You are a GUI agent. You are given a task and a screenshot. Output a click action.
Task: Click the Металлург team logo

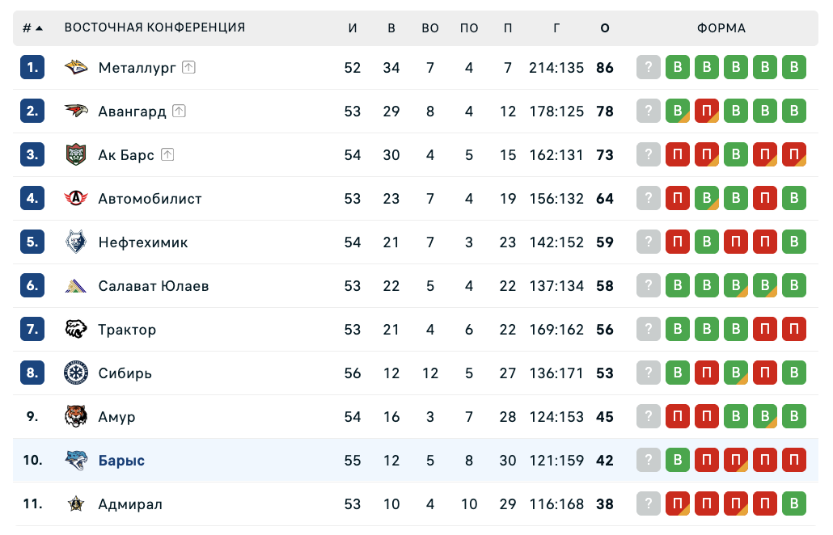coord(75,68)
